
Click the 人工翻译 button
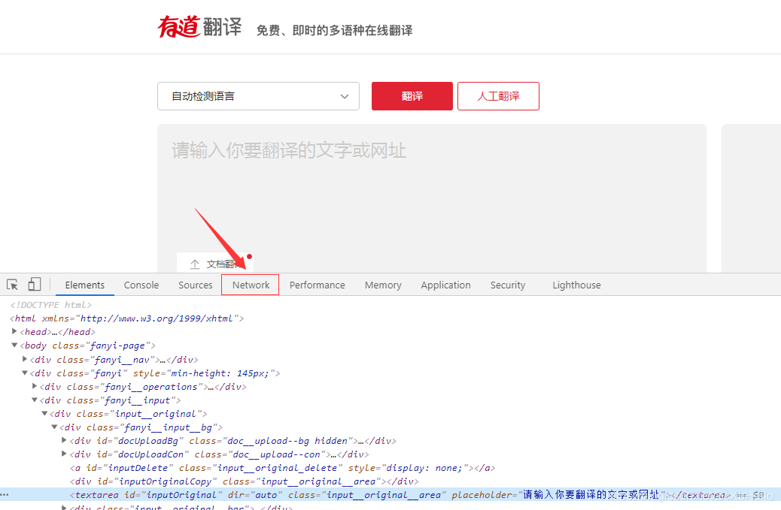pos(498,96)
